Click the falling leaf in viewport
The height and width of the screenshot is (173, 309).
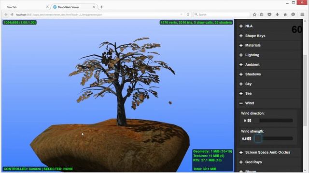(x=170, y=102)
